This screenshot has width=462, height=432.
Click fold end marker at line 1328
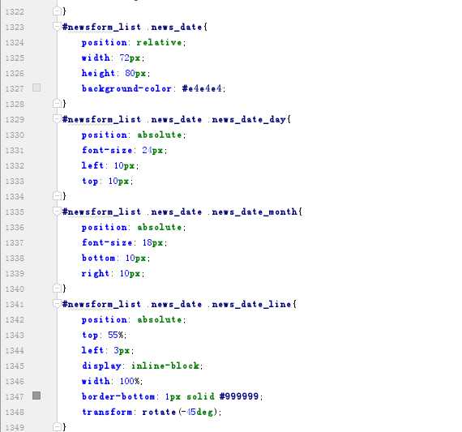(57, 104)
